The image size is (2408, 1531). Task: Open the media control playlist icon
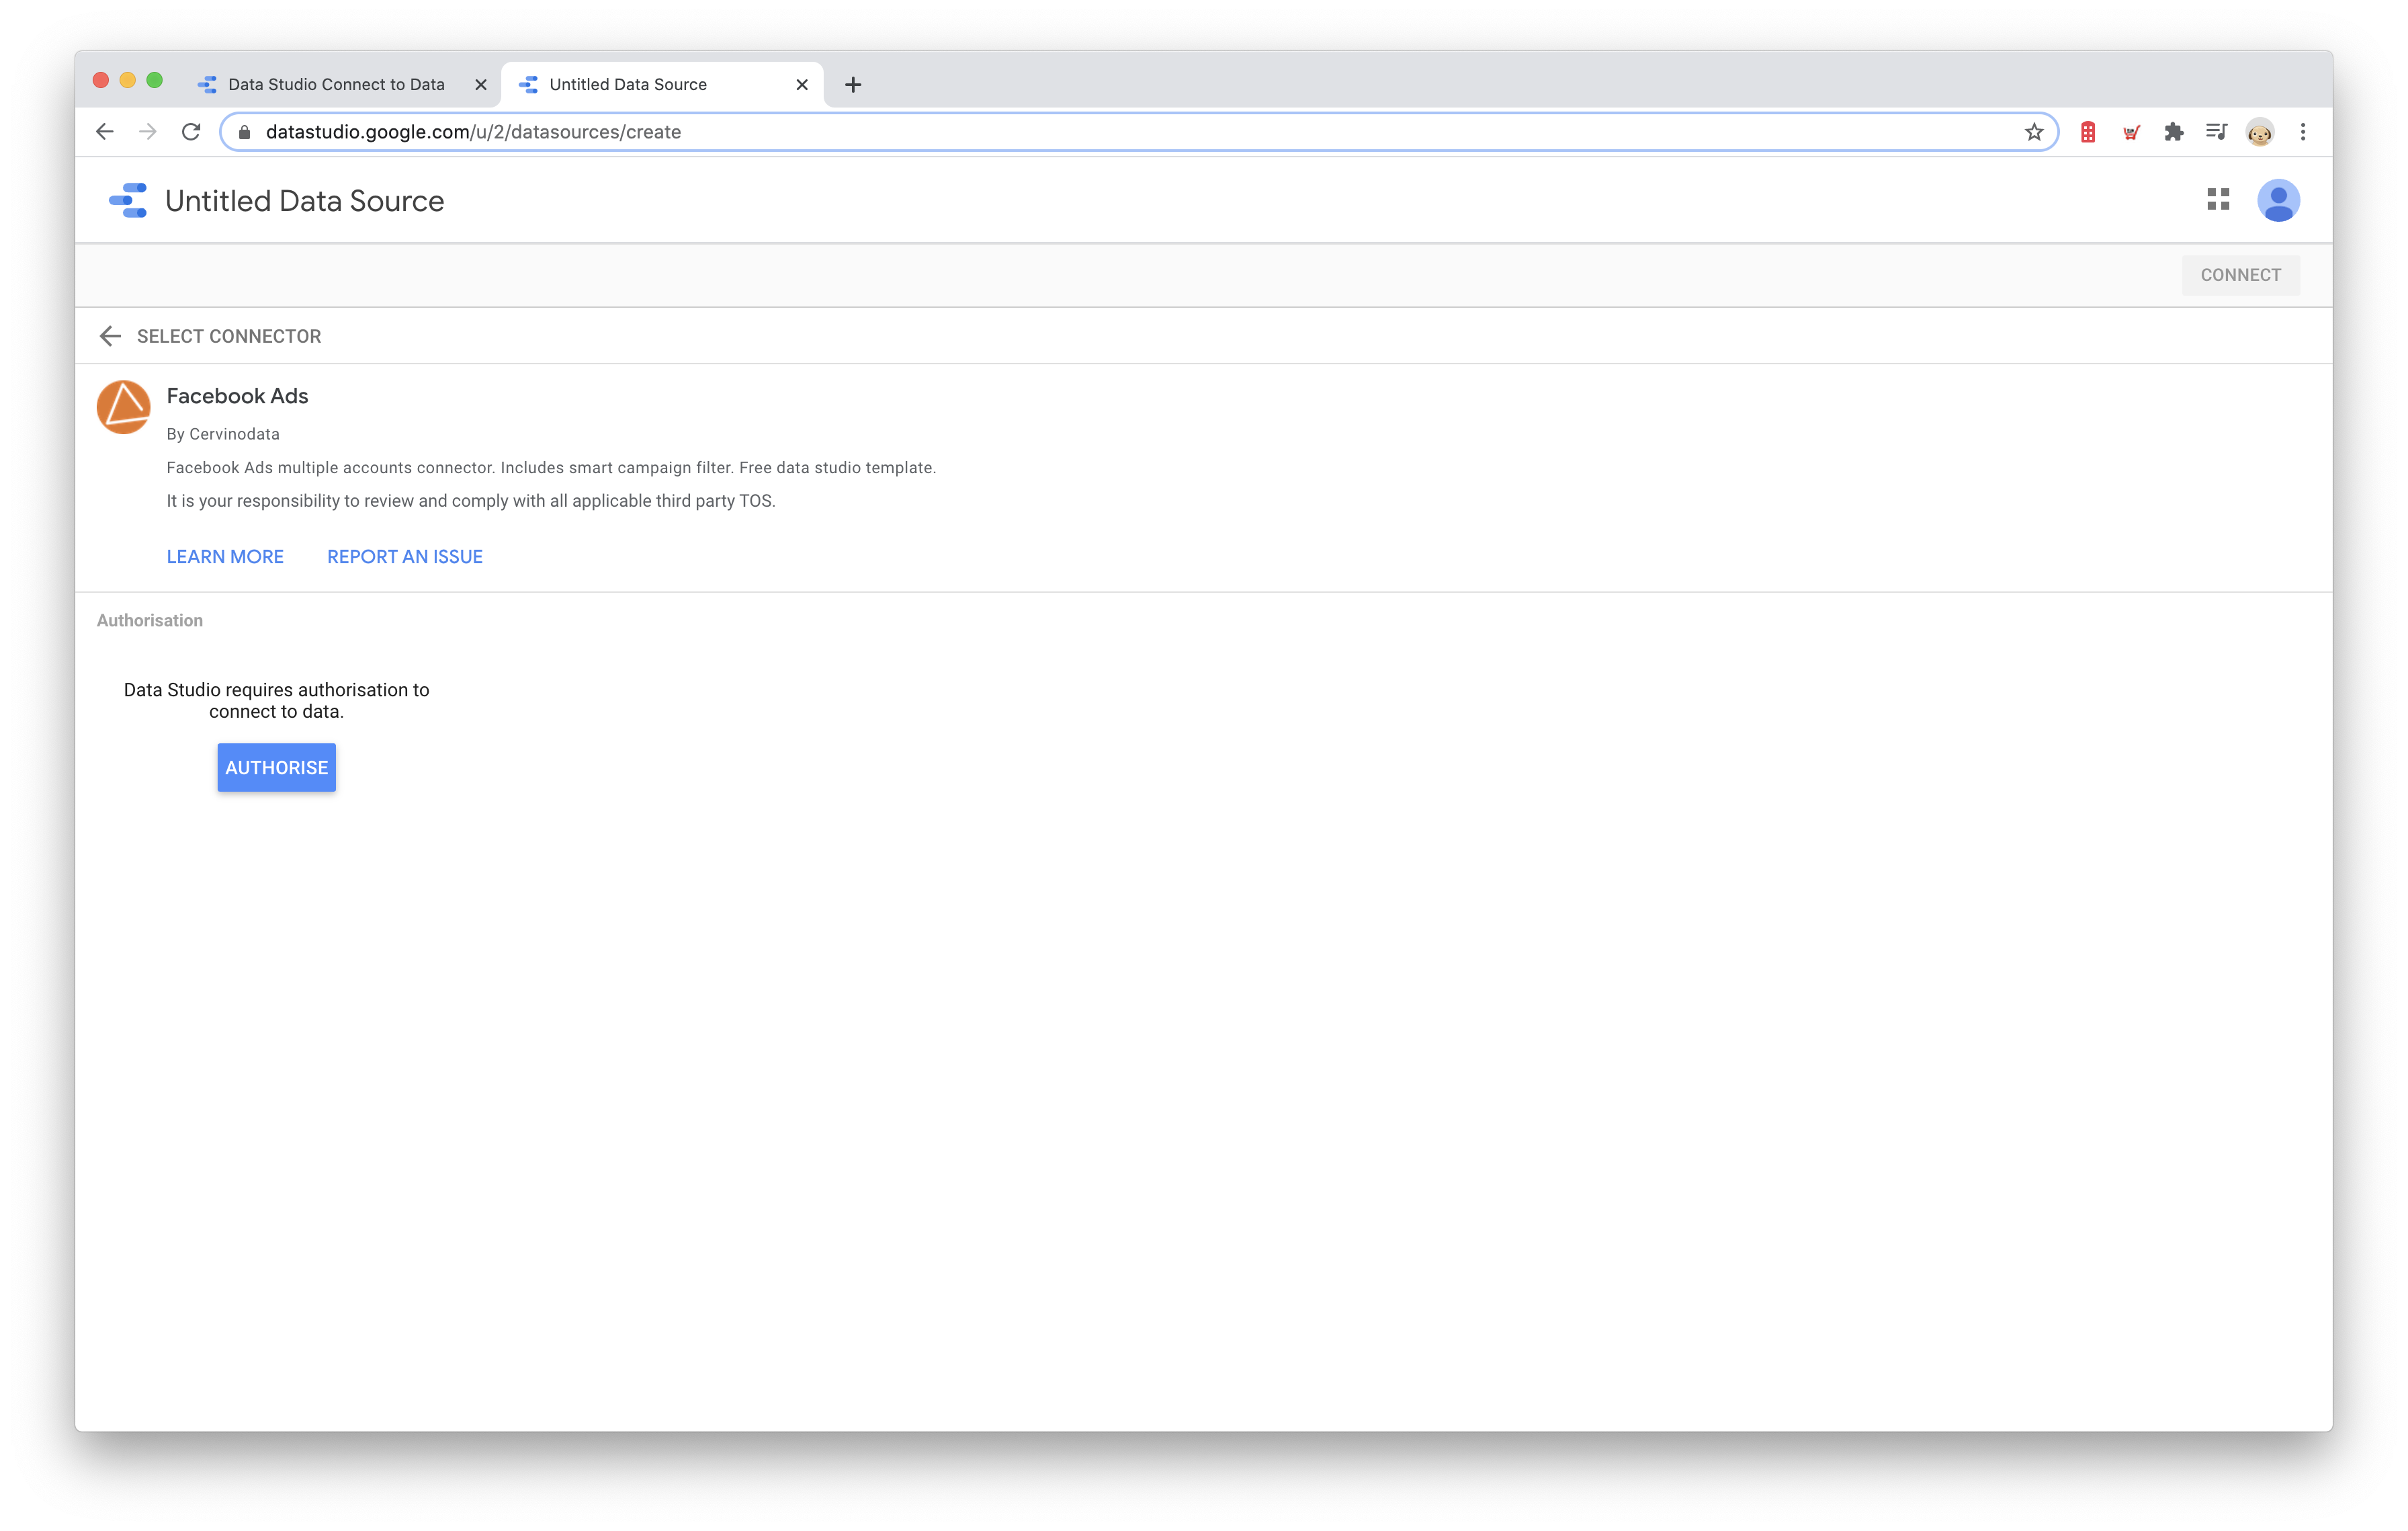[x=2216, y=132]
